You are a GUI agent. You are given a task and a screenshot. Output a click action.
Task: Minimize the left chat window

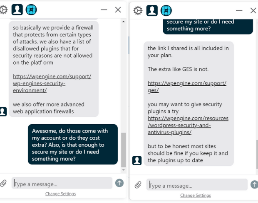pos(104,10)
